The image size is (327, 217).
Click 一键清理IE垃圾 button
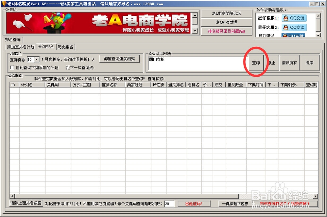(235, 204)
